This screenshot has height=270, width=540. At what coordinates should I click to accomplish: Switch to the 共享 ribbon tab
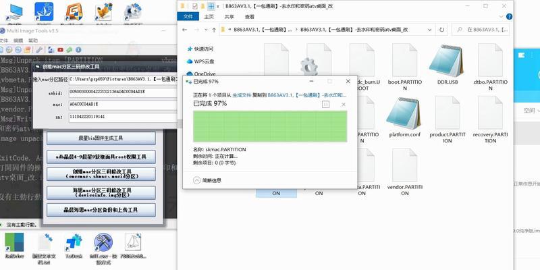click(230, 16)
